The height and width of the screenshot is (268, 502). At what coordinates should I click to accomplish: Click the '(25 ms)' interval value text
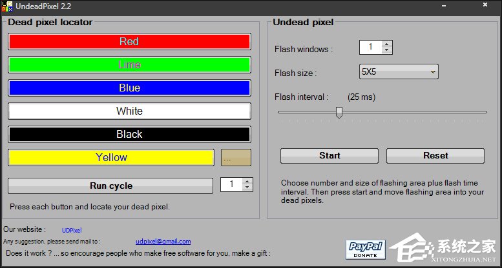tap(361, 97)
